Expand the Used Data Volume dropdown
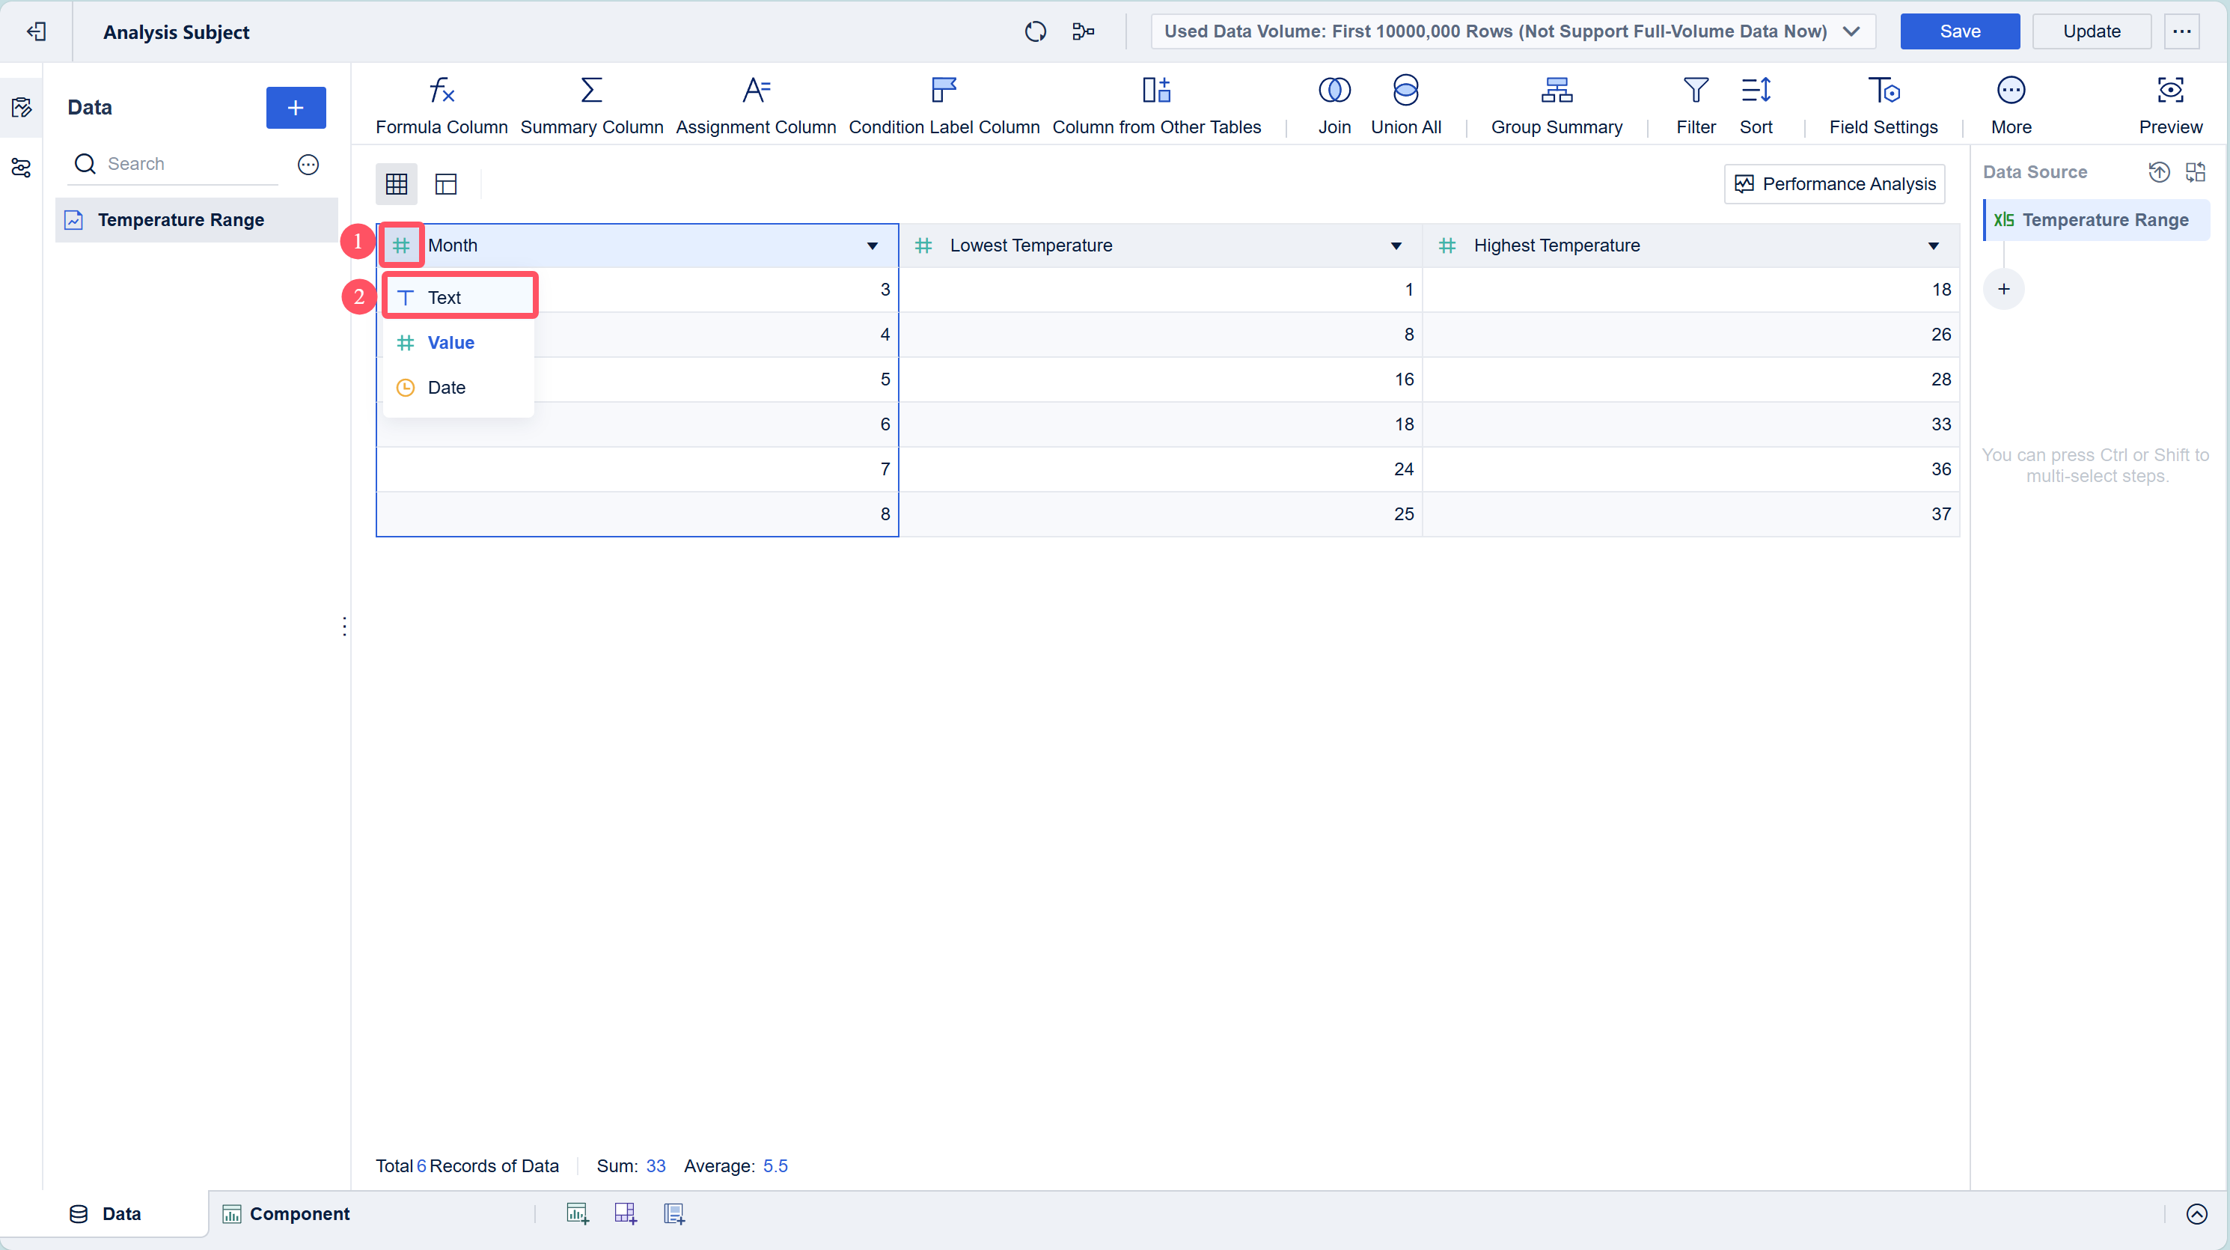 click(1851, 32)
